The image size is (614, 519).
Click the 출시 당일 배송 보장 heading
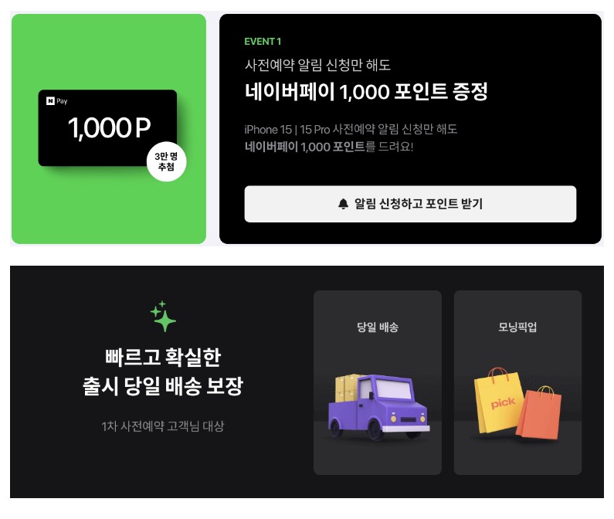click(x=163, y=386)
